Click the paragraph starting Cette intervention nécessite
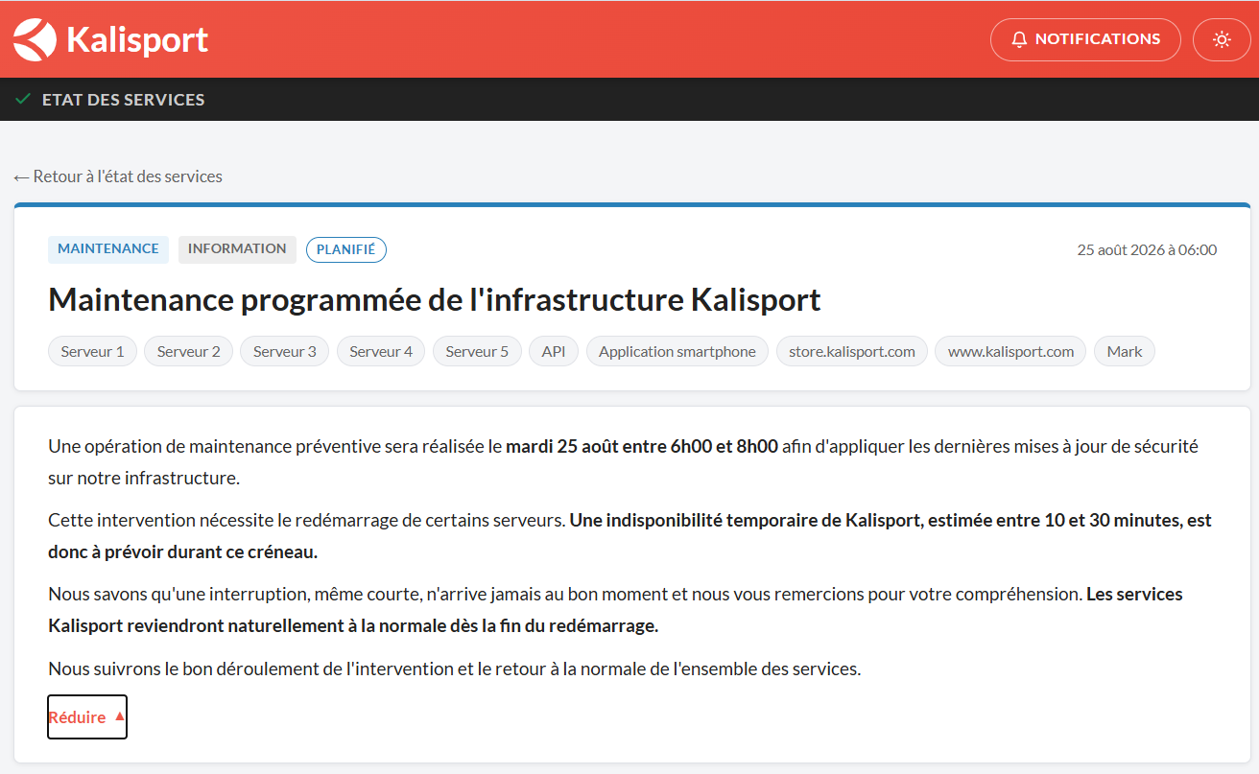The height and width of the screenshot is (774, 1259). tap(629, 536)
